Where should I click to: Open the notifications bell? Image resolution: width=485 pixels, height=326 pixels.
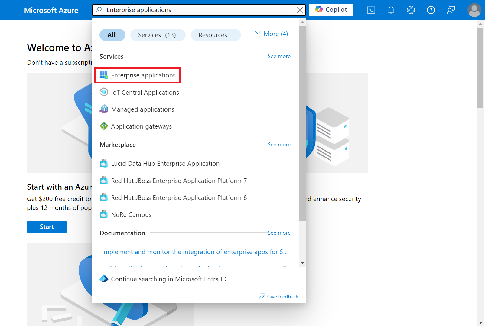pyautogui.click(x=391, y=10)
